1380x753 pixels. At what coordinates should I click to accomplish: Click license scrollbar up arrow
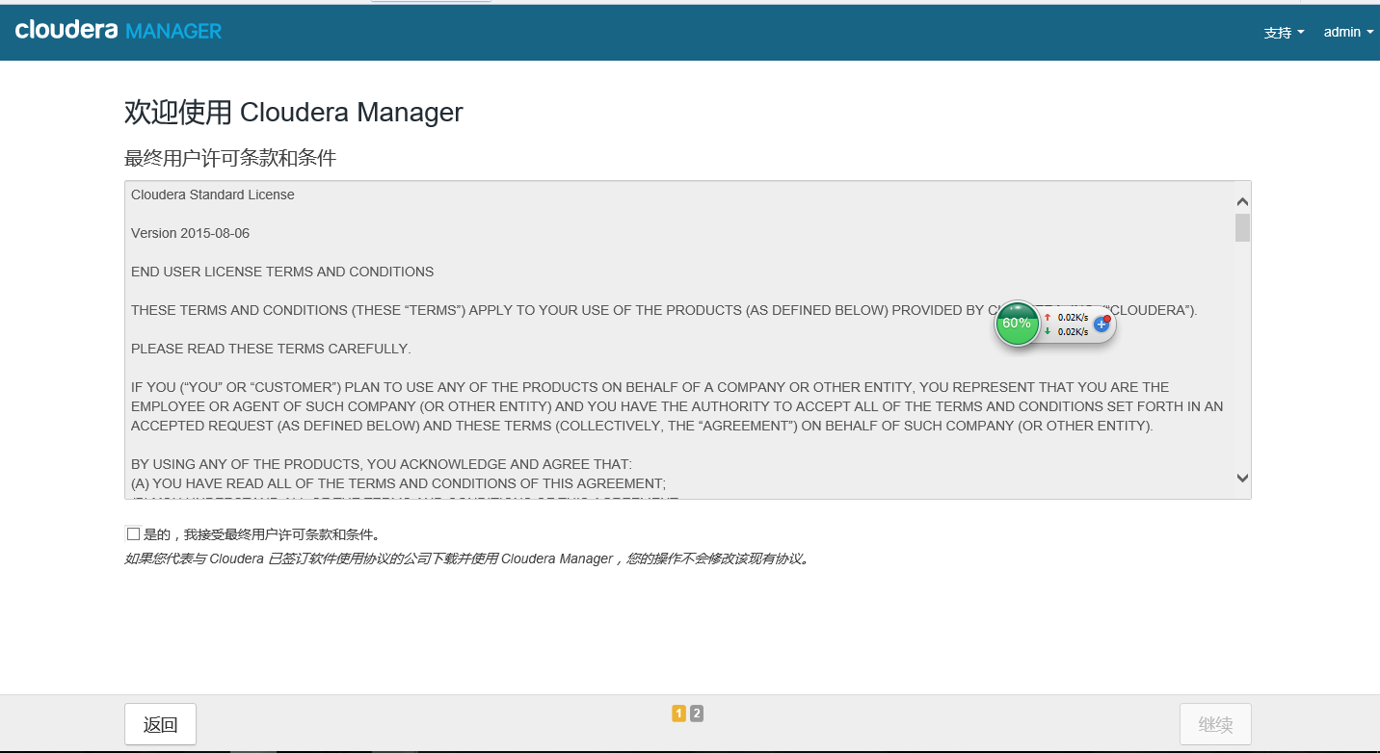point(1242,201)
